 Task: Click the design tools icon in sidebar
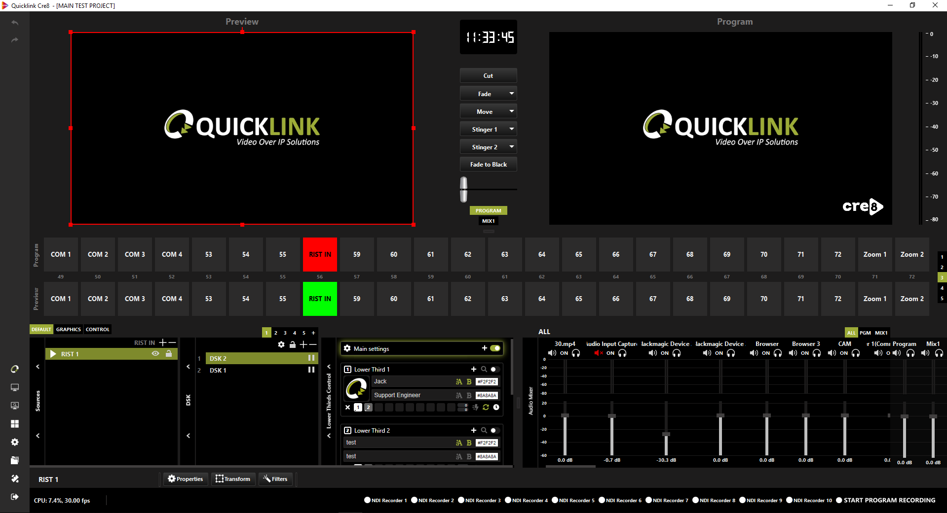(x=15, y=479)
